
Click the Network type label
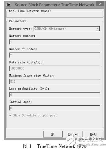tap(21, 29)
